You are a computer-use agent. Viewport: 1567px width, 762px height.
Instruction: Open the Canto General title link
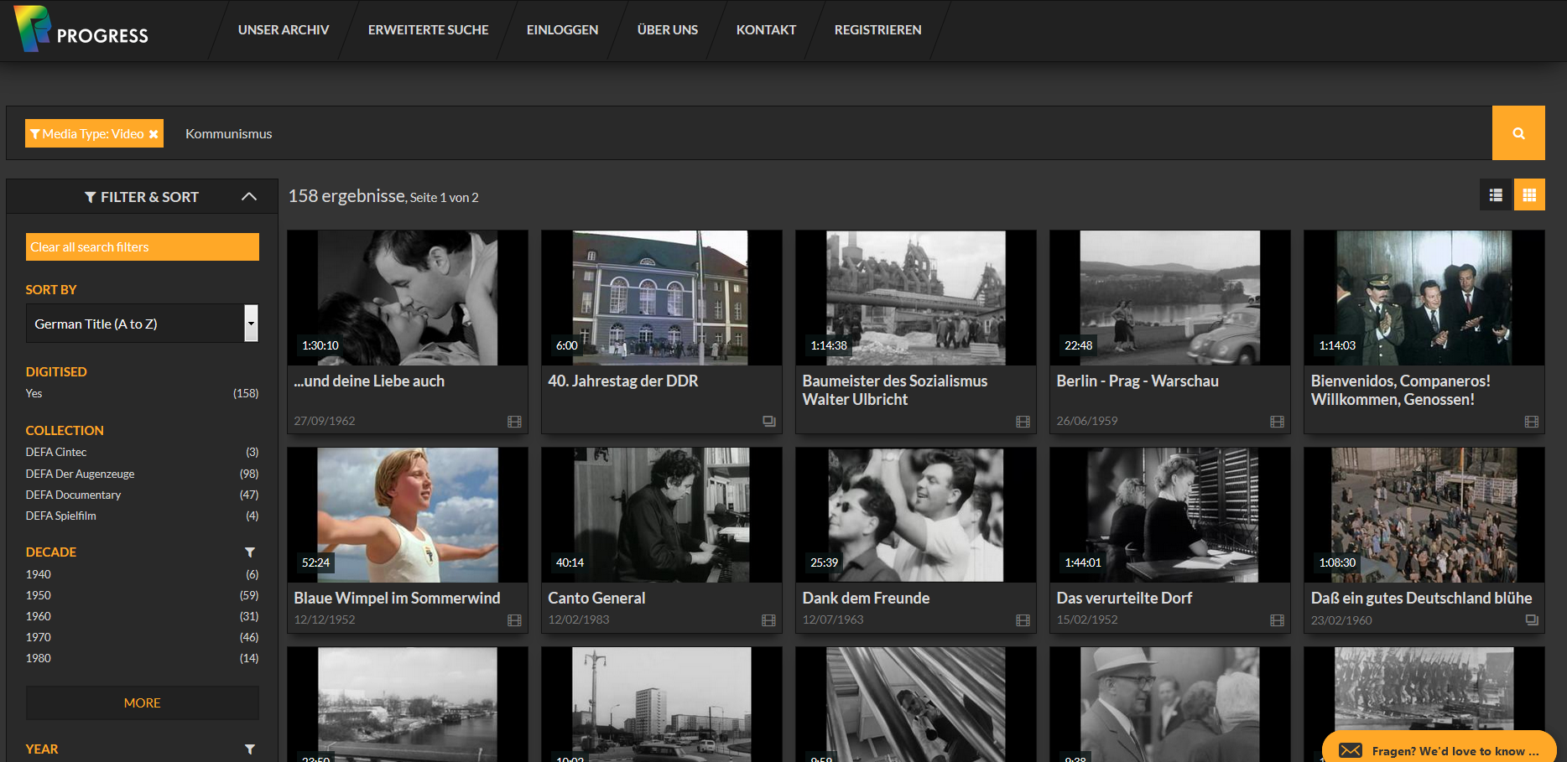[596, 598]
